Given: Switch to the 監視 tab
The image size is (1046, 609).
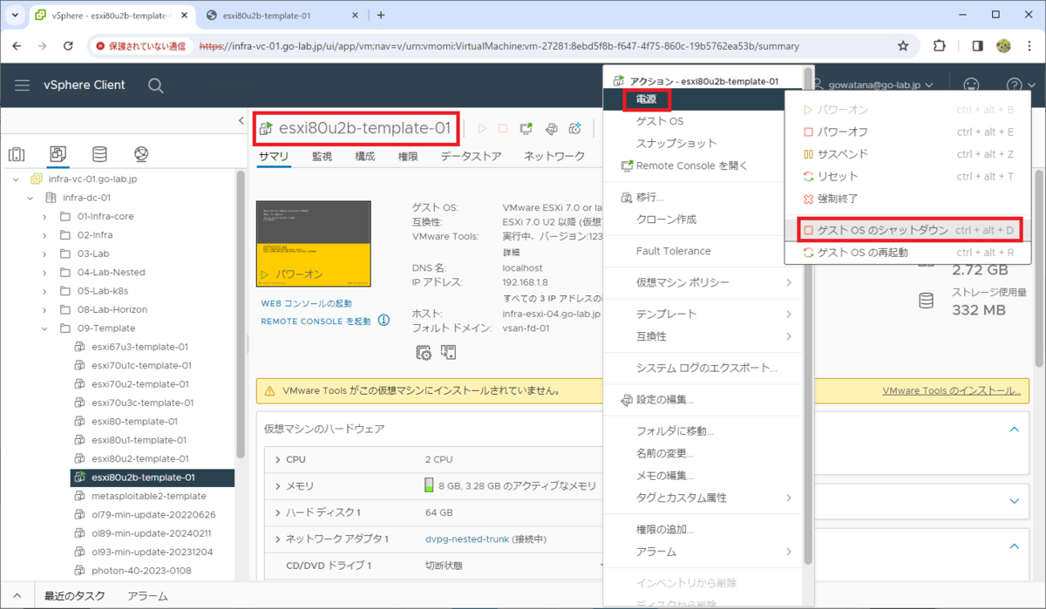Looking at the screenshot, I should tap(322, 156).
